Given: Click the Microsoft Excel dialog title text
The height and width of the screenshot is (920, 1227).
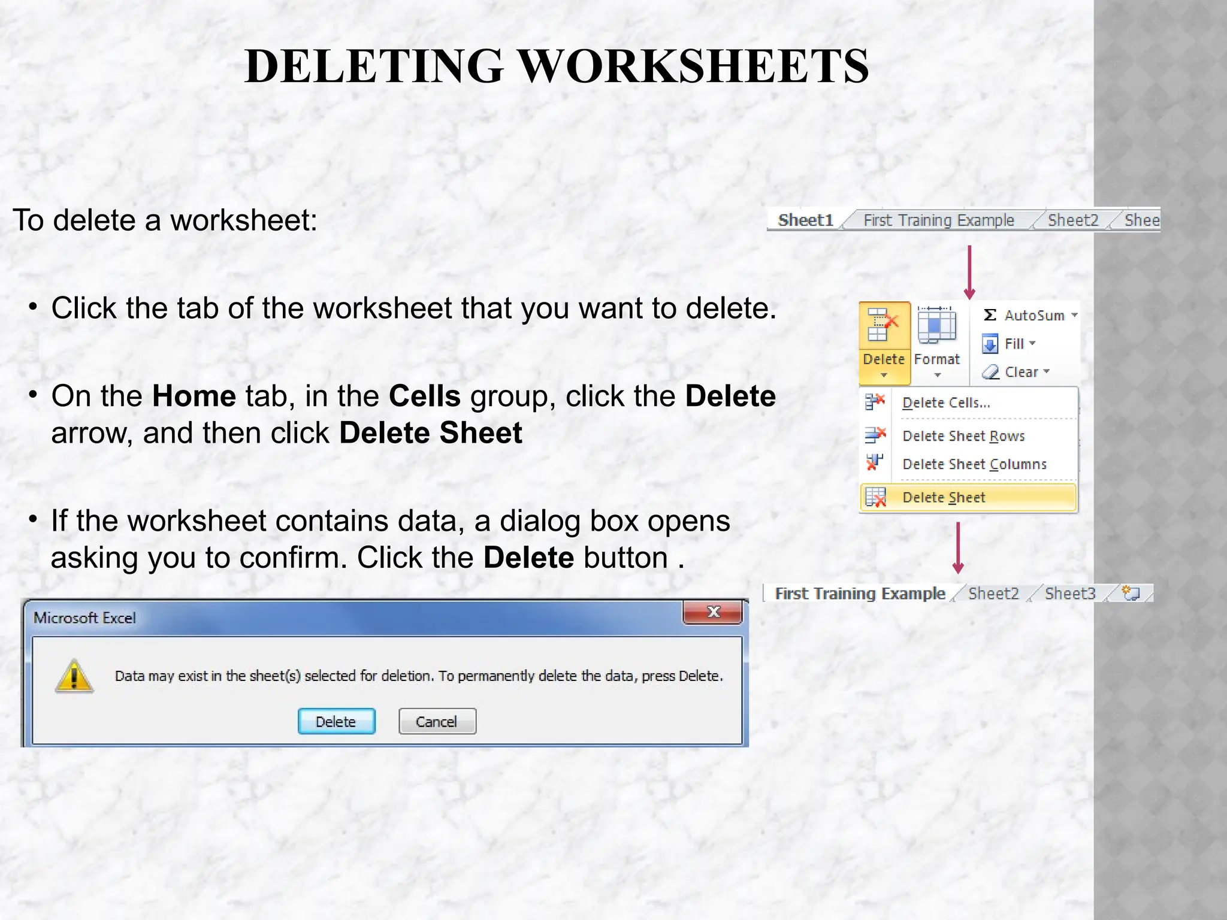Looking at the screenshot, I should (x=84, y=618).
